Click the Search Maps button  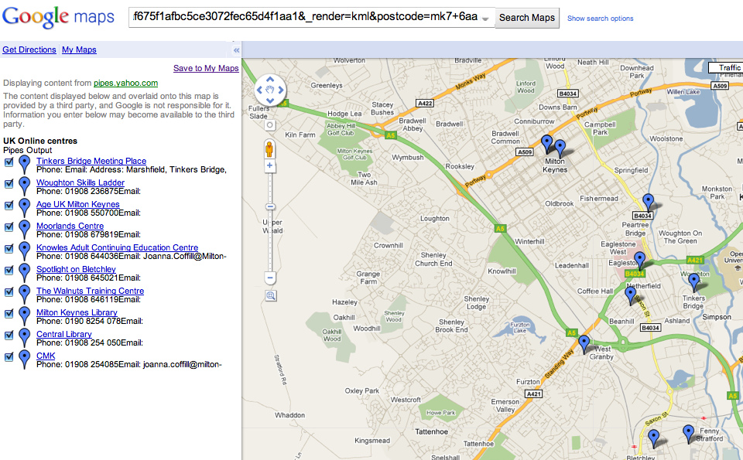point(526,17)
